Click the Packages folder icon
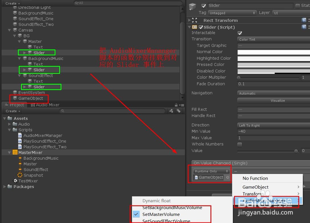This screenshot has height=223, width=310. [10, 187]
